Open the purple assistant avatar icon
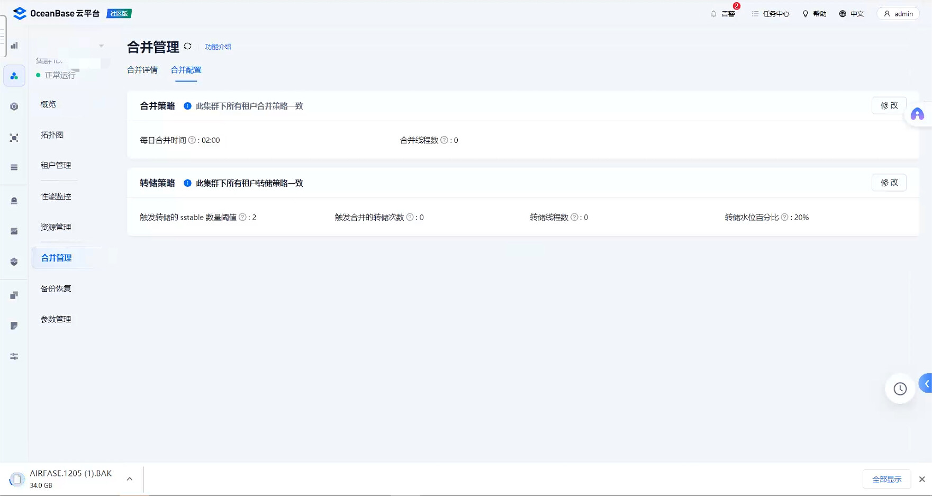Image resolution: width=932 pixels, height=496 pixels. 917,114
